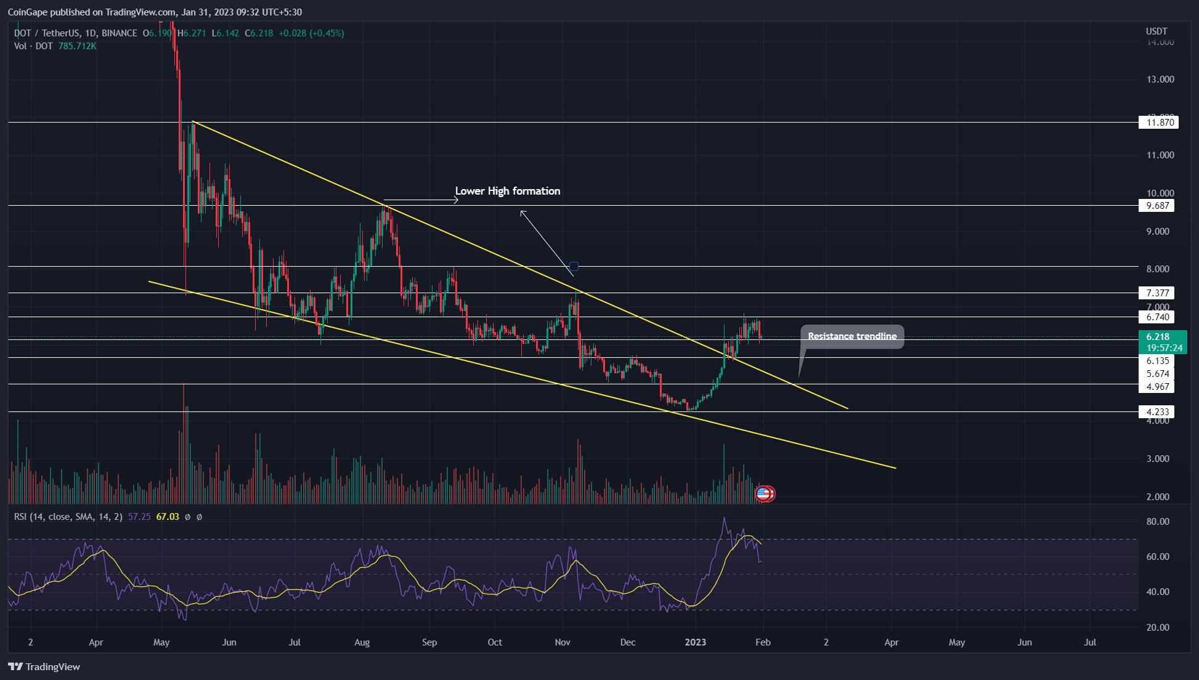Click the close value C6.218 in header
The width and height of the screenshot is (1199, 680).
pyautogui.click(x=259, y=33)
